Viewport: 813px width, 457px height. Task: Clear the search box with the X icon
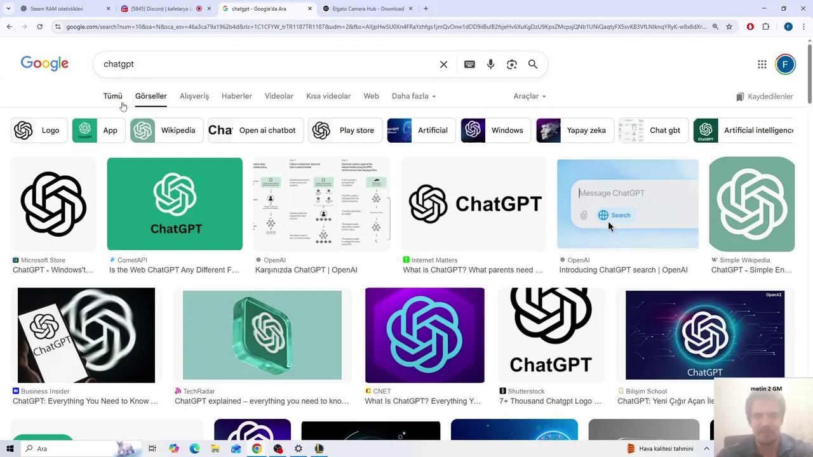[443, 64]
